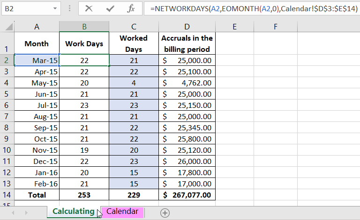Click the formula bar options dots handle
Viewport: 360px width, 220px height.
tap(69, 9)
